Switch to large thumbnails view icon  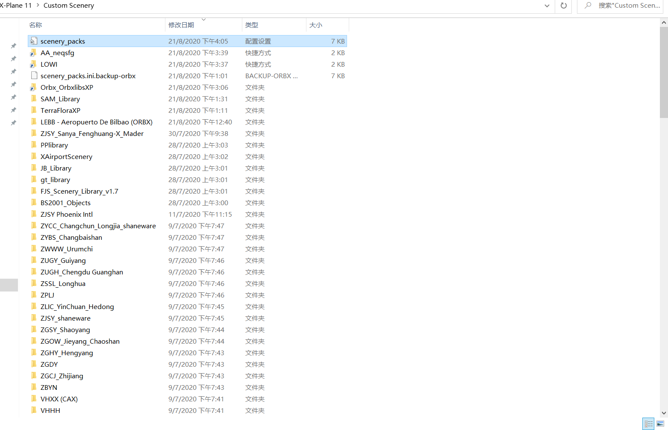pyautogui.click(x=660, y=424)
